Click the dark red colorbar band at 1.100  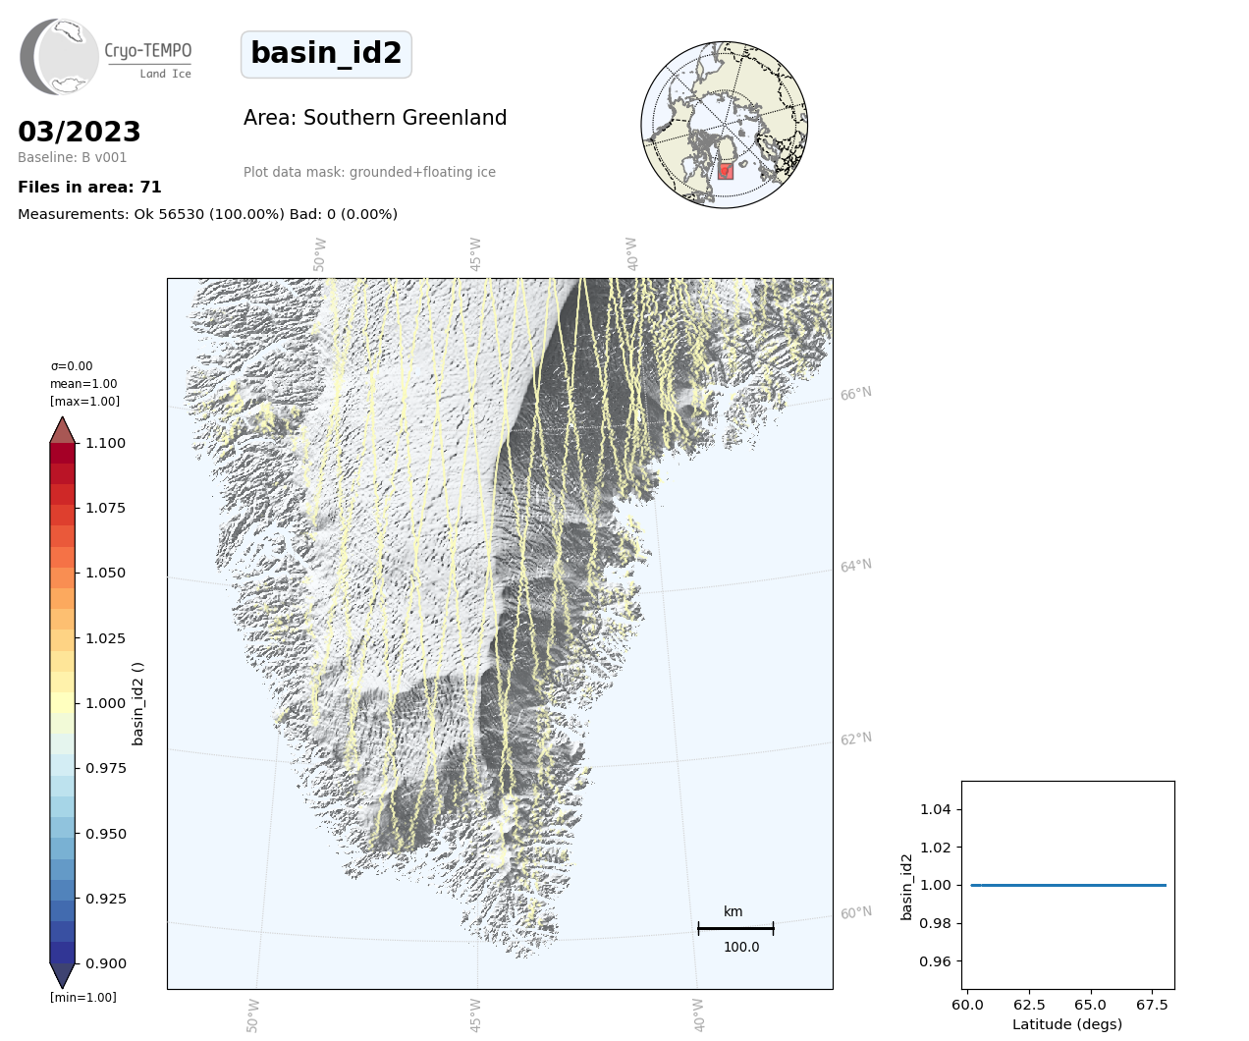(63, 453)
